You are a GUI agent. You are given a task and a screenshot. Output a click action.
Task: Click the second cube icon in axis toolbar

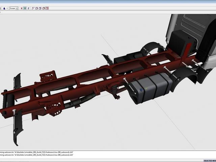click(40, 8)
